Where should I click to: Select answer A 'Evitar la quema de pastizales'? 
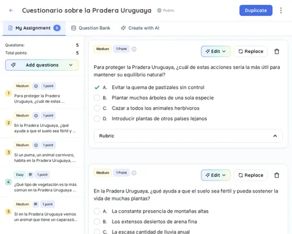(x=97, y=87)
